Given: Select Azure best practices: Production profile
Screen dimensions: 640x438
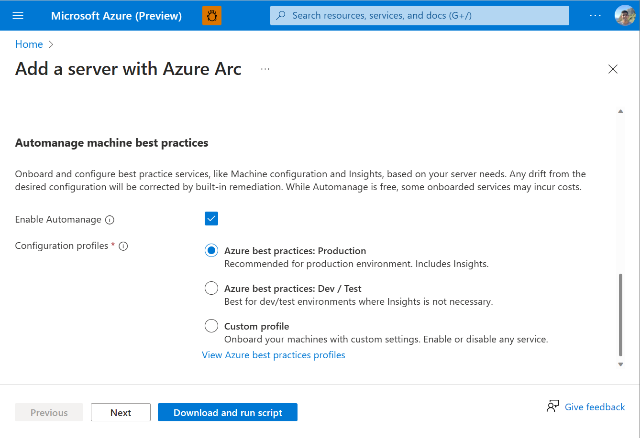Looking at the screenshot, I should pyautogui.click(x=211, y=250).
